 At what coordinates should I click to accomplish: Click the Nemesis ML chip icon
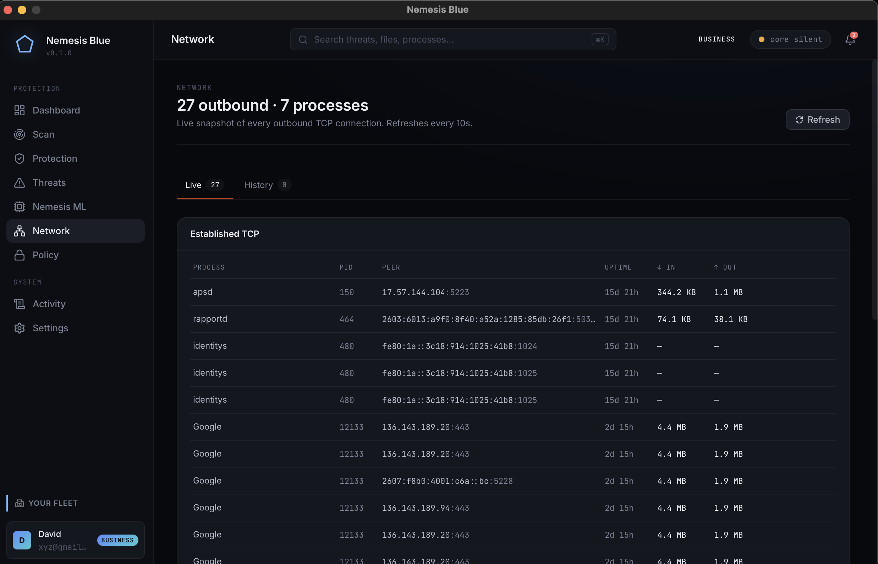coord(20,207)
